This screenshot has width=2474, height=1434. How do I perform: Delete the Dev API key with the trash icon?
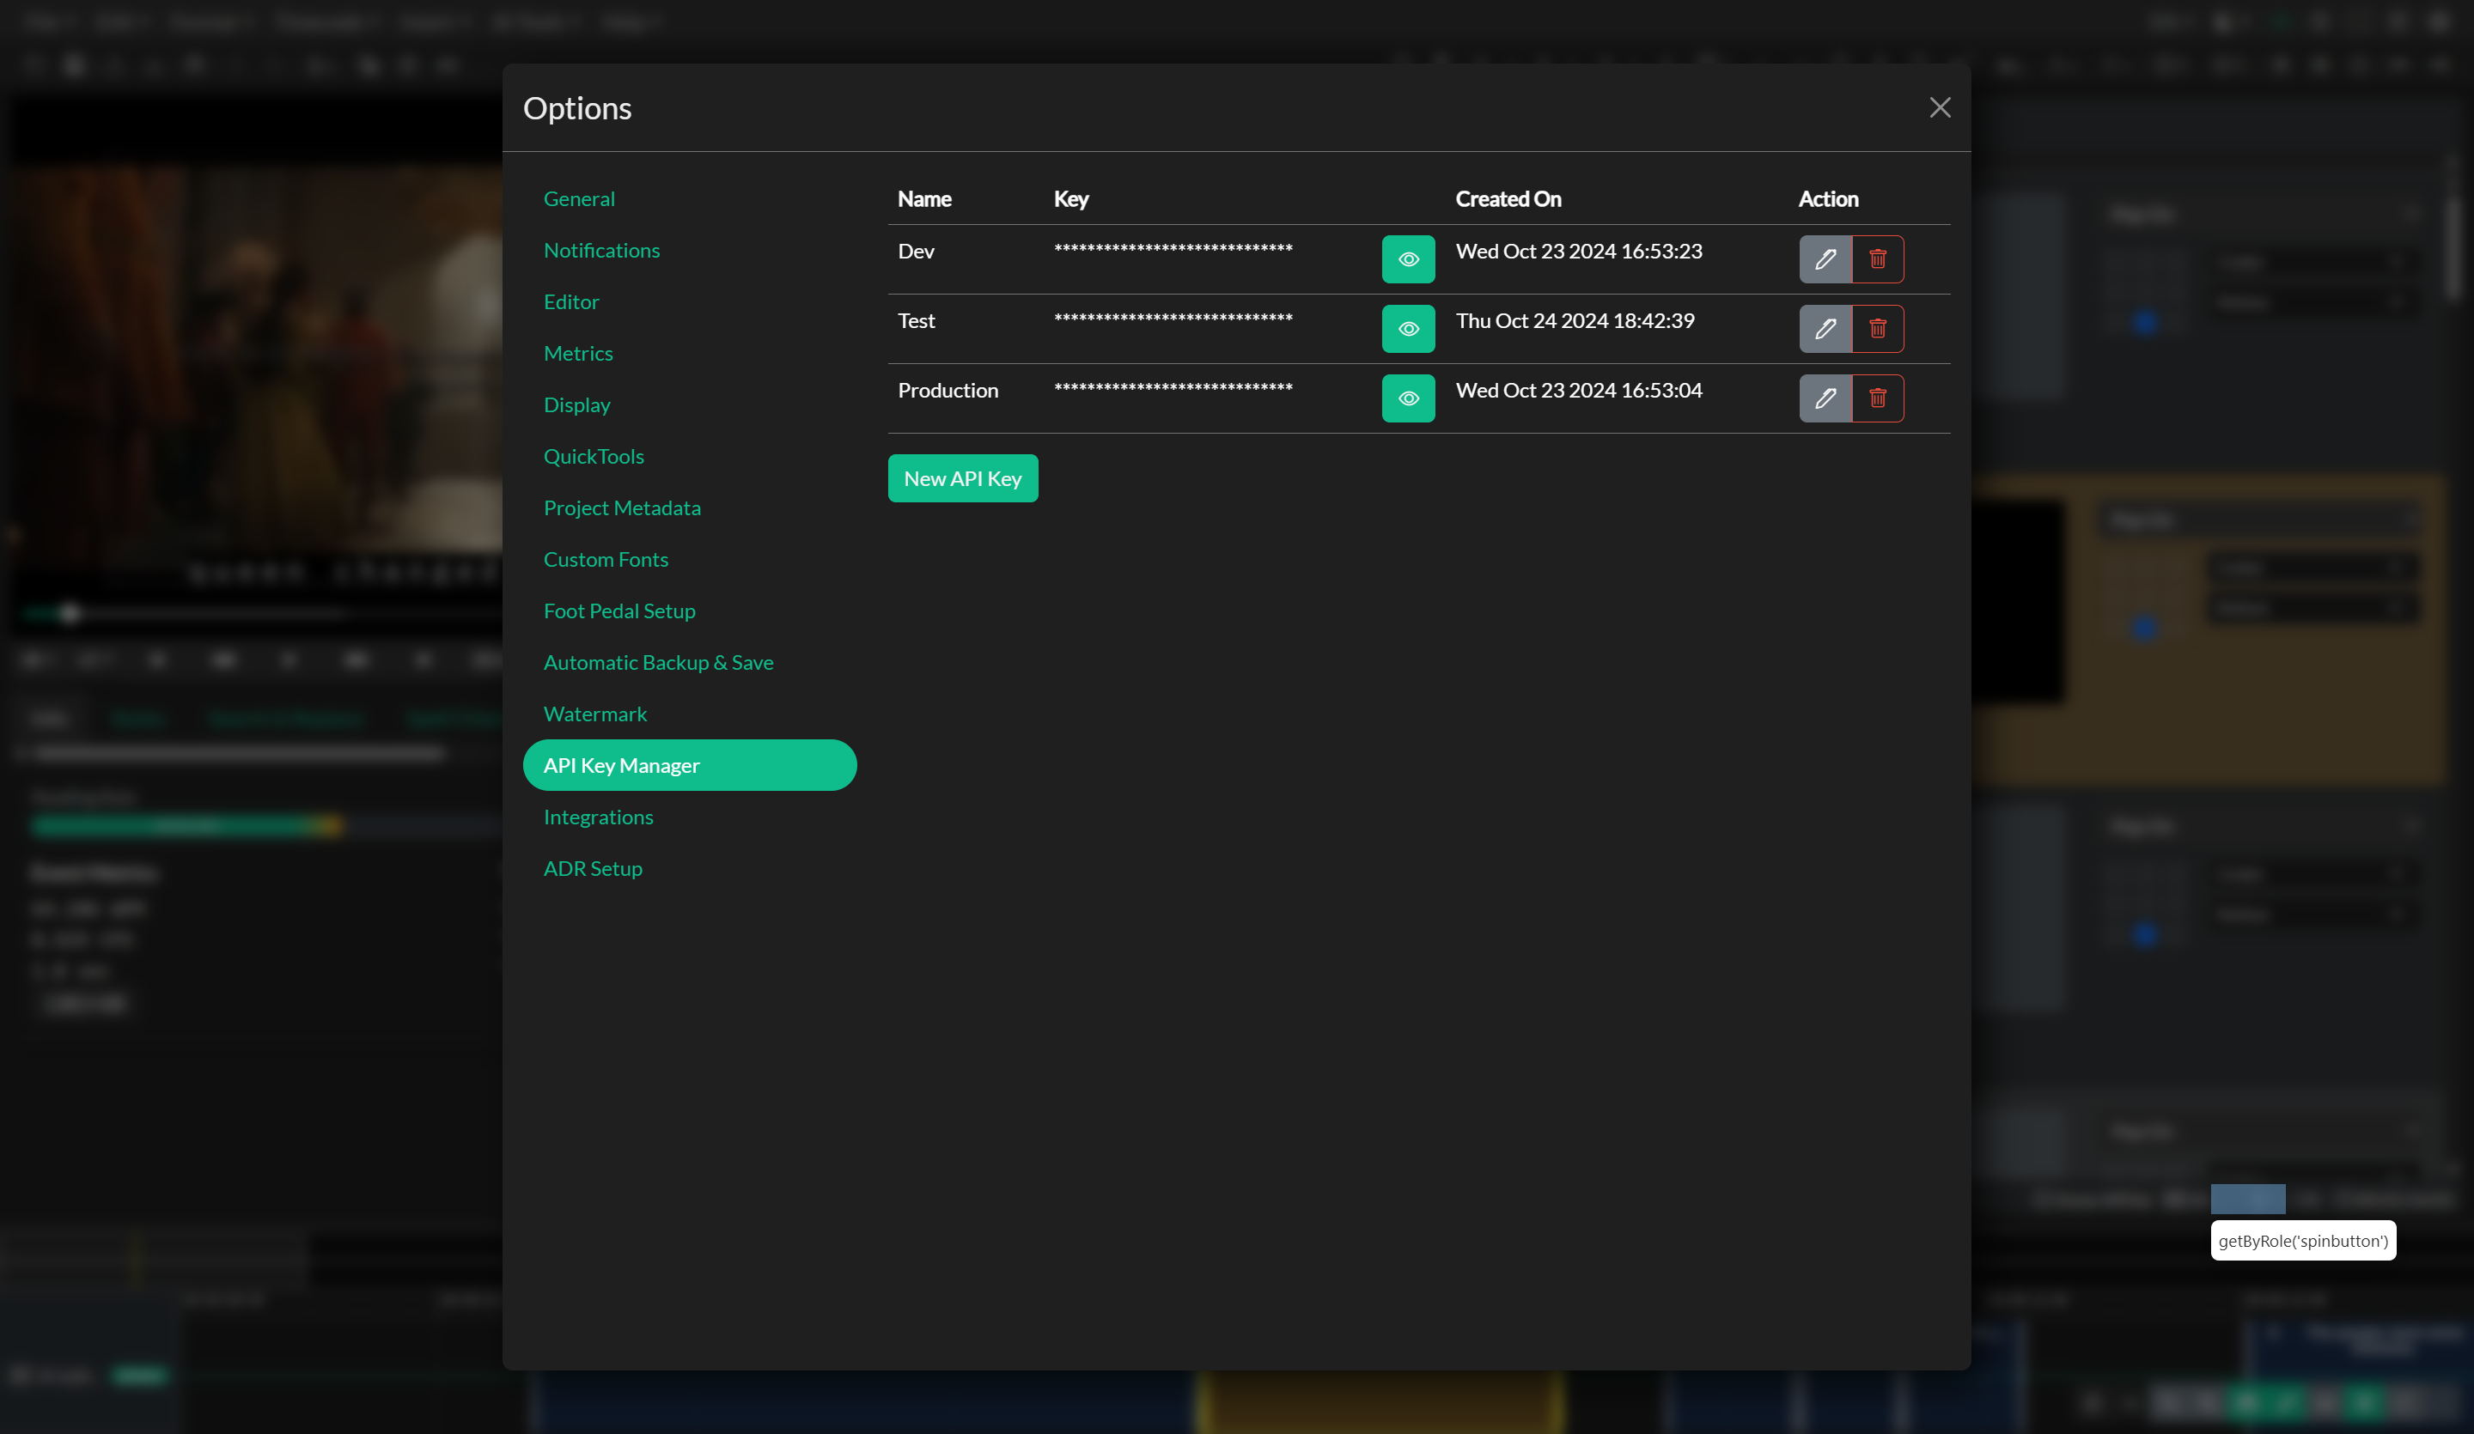(x=1877, y=259)
